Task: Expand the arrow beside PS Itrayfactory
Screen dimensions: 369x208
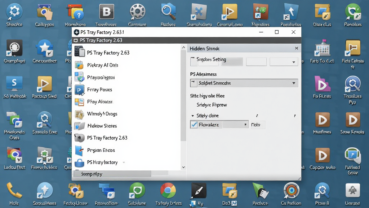Action: tap(124, 162)
